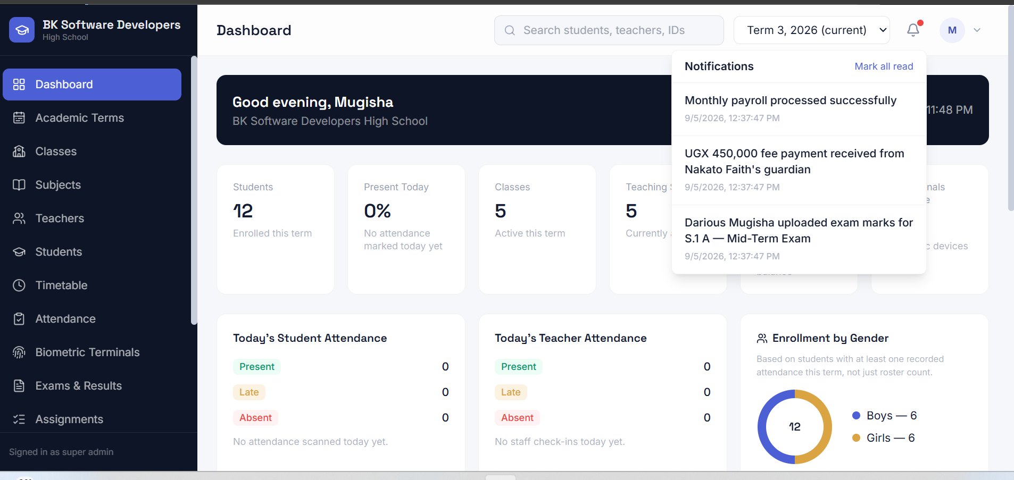Viewport: 1014px width, 480px height.
Task: Expand the user menu chevron
Action: (977, 30)
